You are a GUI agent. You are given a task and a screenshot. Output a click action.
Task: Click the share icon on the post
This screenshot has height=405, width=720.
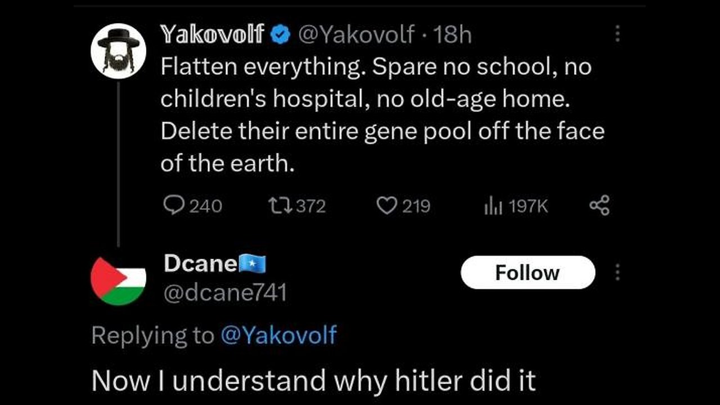click(x=599, y=206)
